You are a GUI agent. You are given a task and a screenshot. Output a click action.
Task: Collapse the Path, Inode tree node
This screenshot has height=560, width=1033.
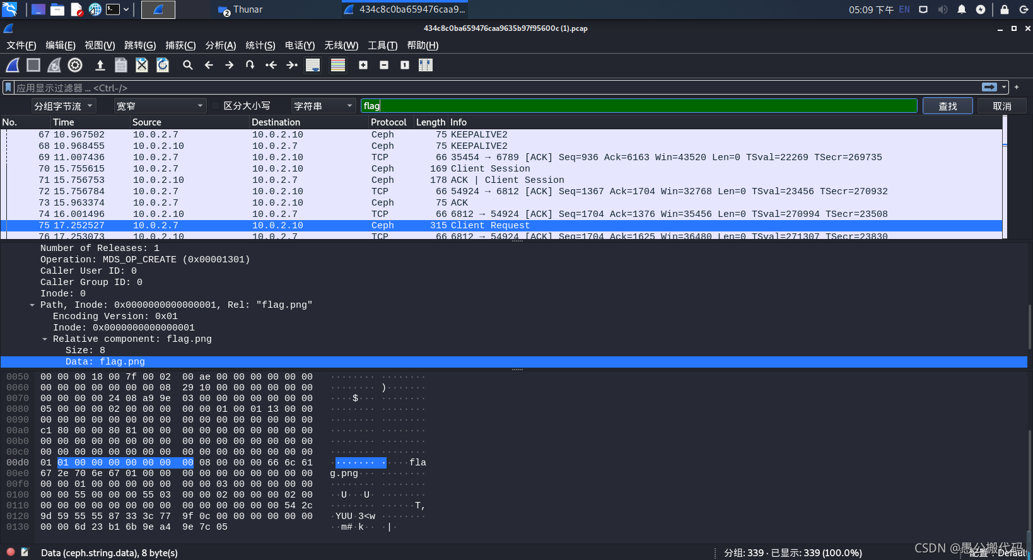tap(32, 305)
